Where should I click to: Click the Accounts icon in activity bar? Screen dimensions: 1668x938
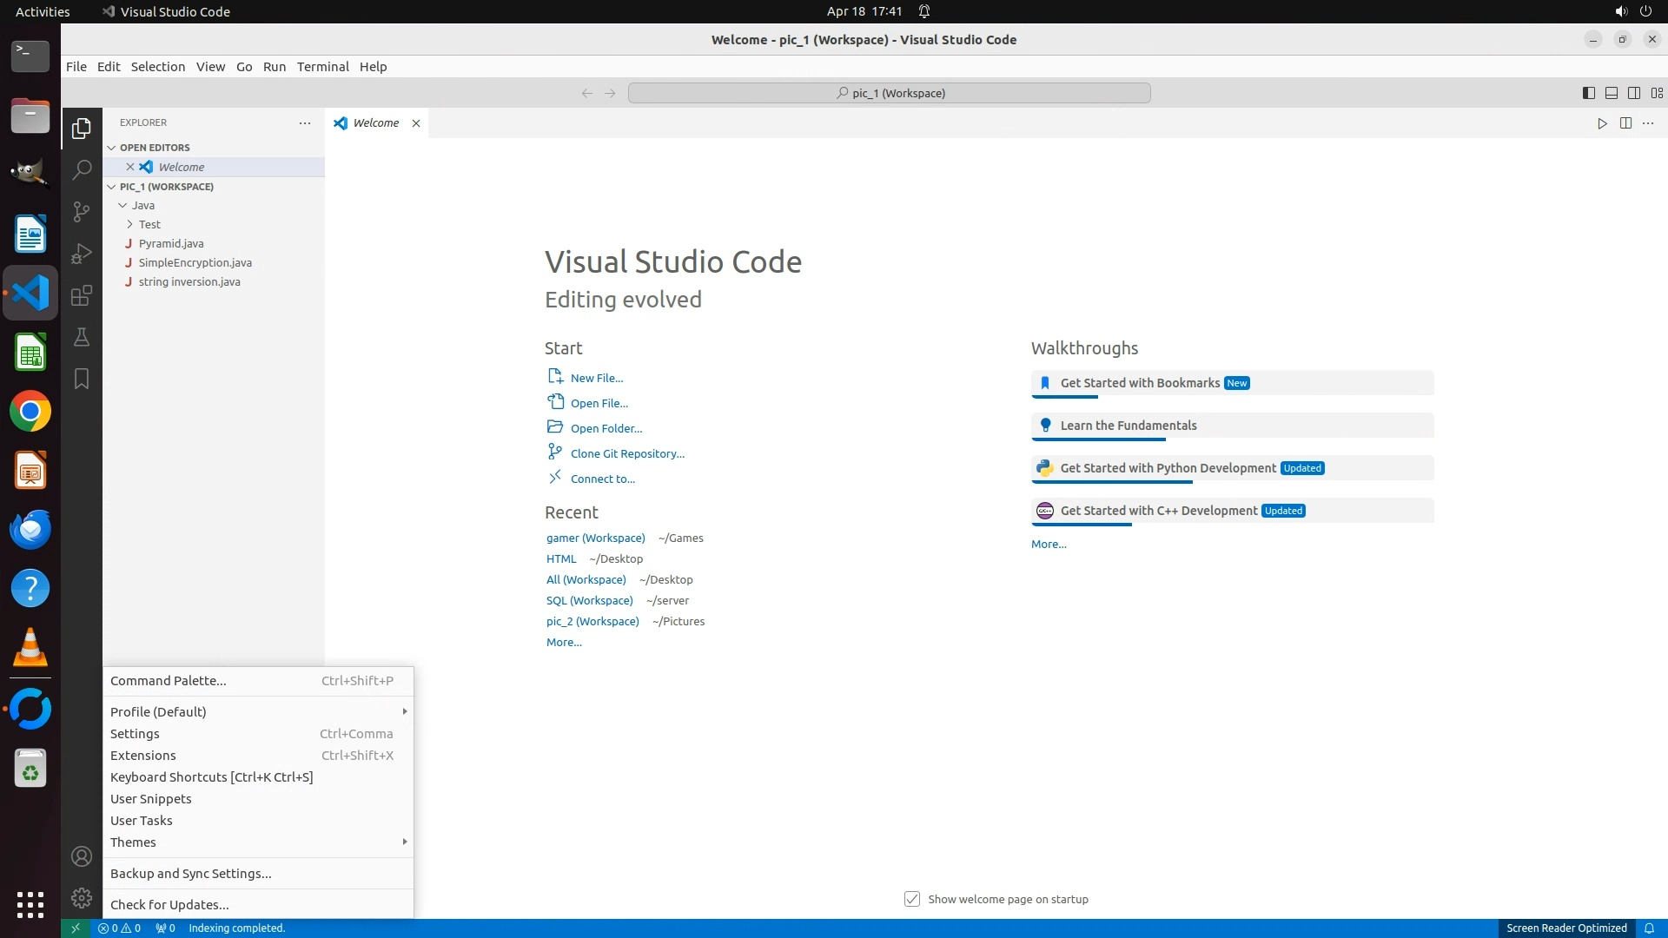(x=82, y=856)
